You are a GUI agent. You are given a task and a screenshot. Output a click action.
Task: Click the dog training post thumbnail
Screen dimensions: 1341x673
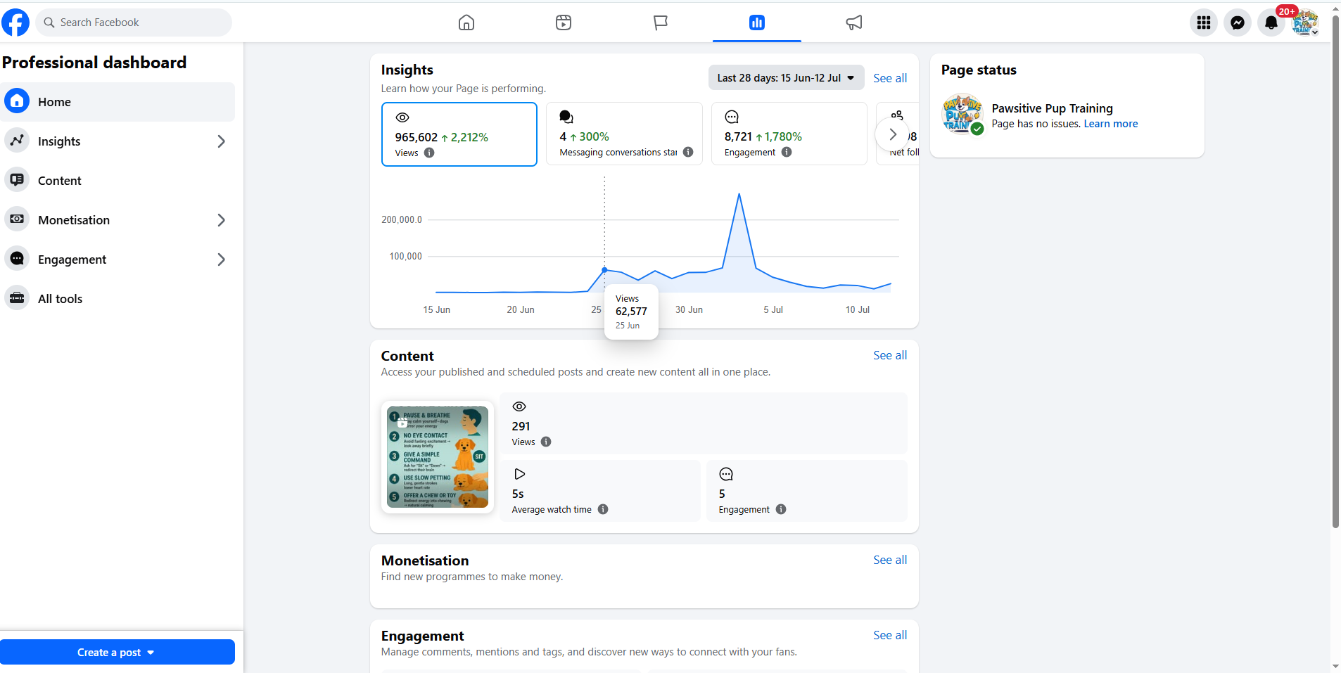438,457
